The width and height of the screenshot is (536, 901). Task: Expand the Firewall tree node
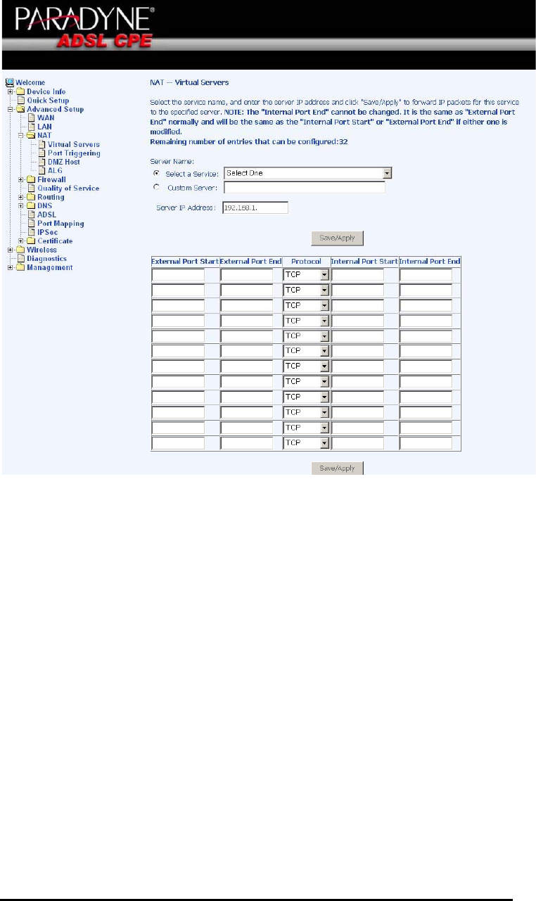[21, 179]
